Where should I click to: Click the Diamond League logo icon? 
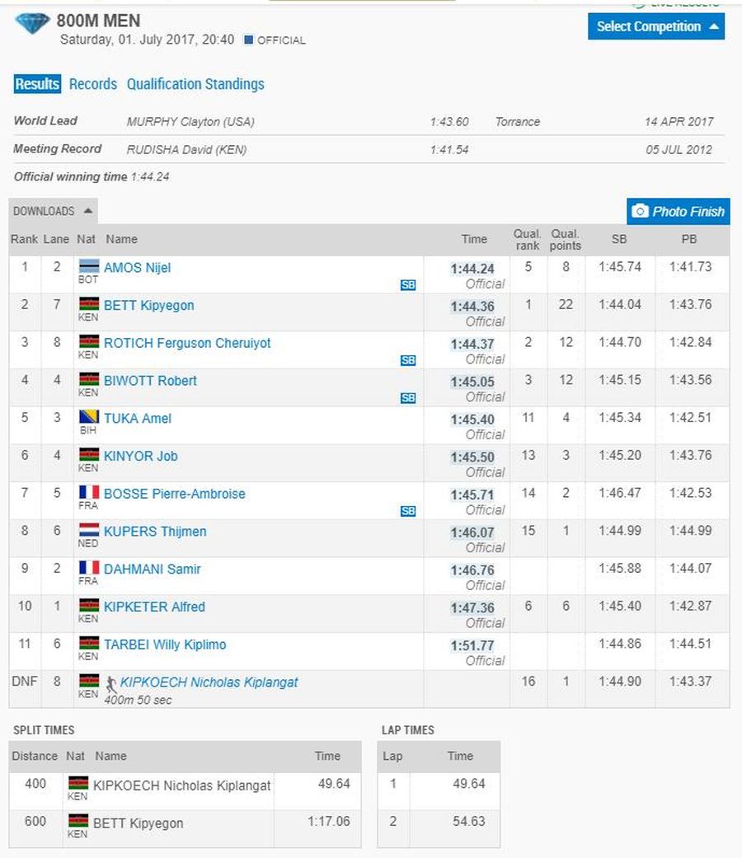click(32, 23)
